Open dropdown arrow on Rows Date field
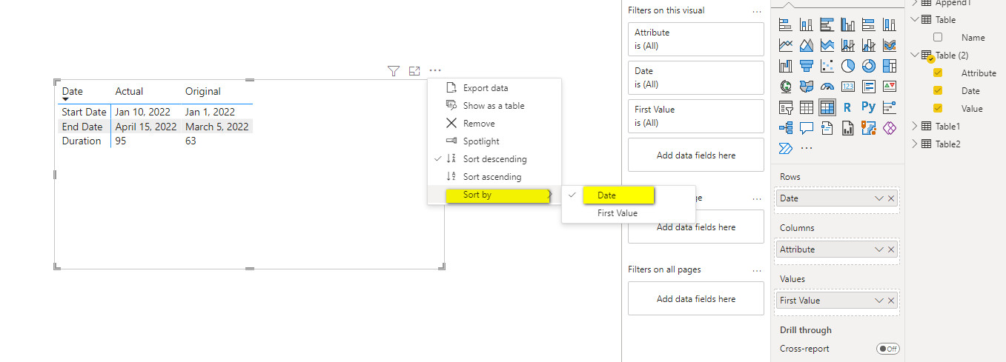 tap(879, 198)
